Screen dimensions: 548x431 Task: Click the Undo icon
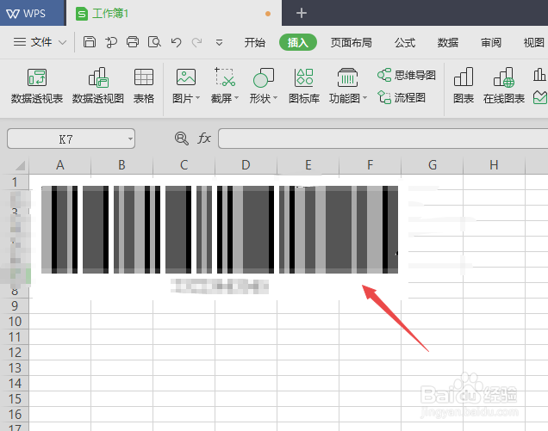point(176,42)
